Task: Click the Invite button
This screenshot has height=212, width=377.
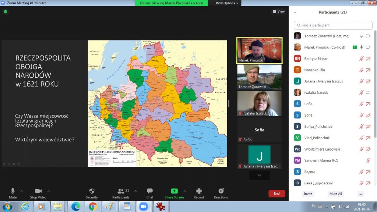Action: click(x=308, y=194)
